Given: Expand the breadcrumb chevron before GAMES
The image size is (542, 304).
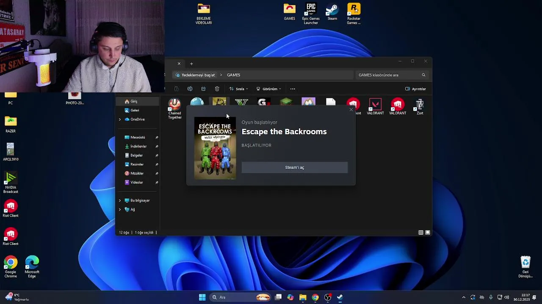Looking at the screenshot, I should click(x=221, y=75).
